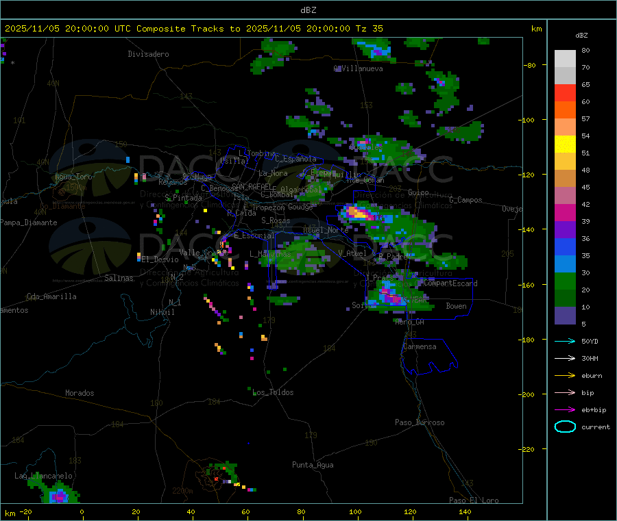Click the 'Cda_Amarilla' map label

pyautogui.click(x=51, y=296)
